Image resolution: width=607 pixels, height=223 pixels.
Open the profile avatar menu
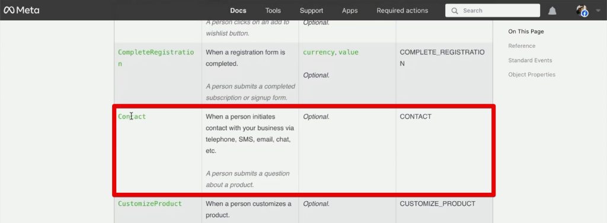[582, 11]
